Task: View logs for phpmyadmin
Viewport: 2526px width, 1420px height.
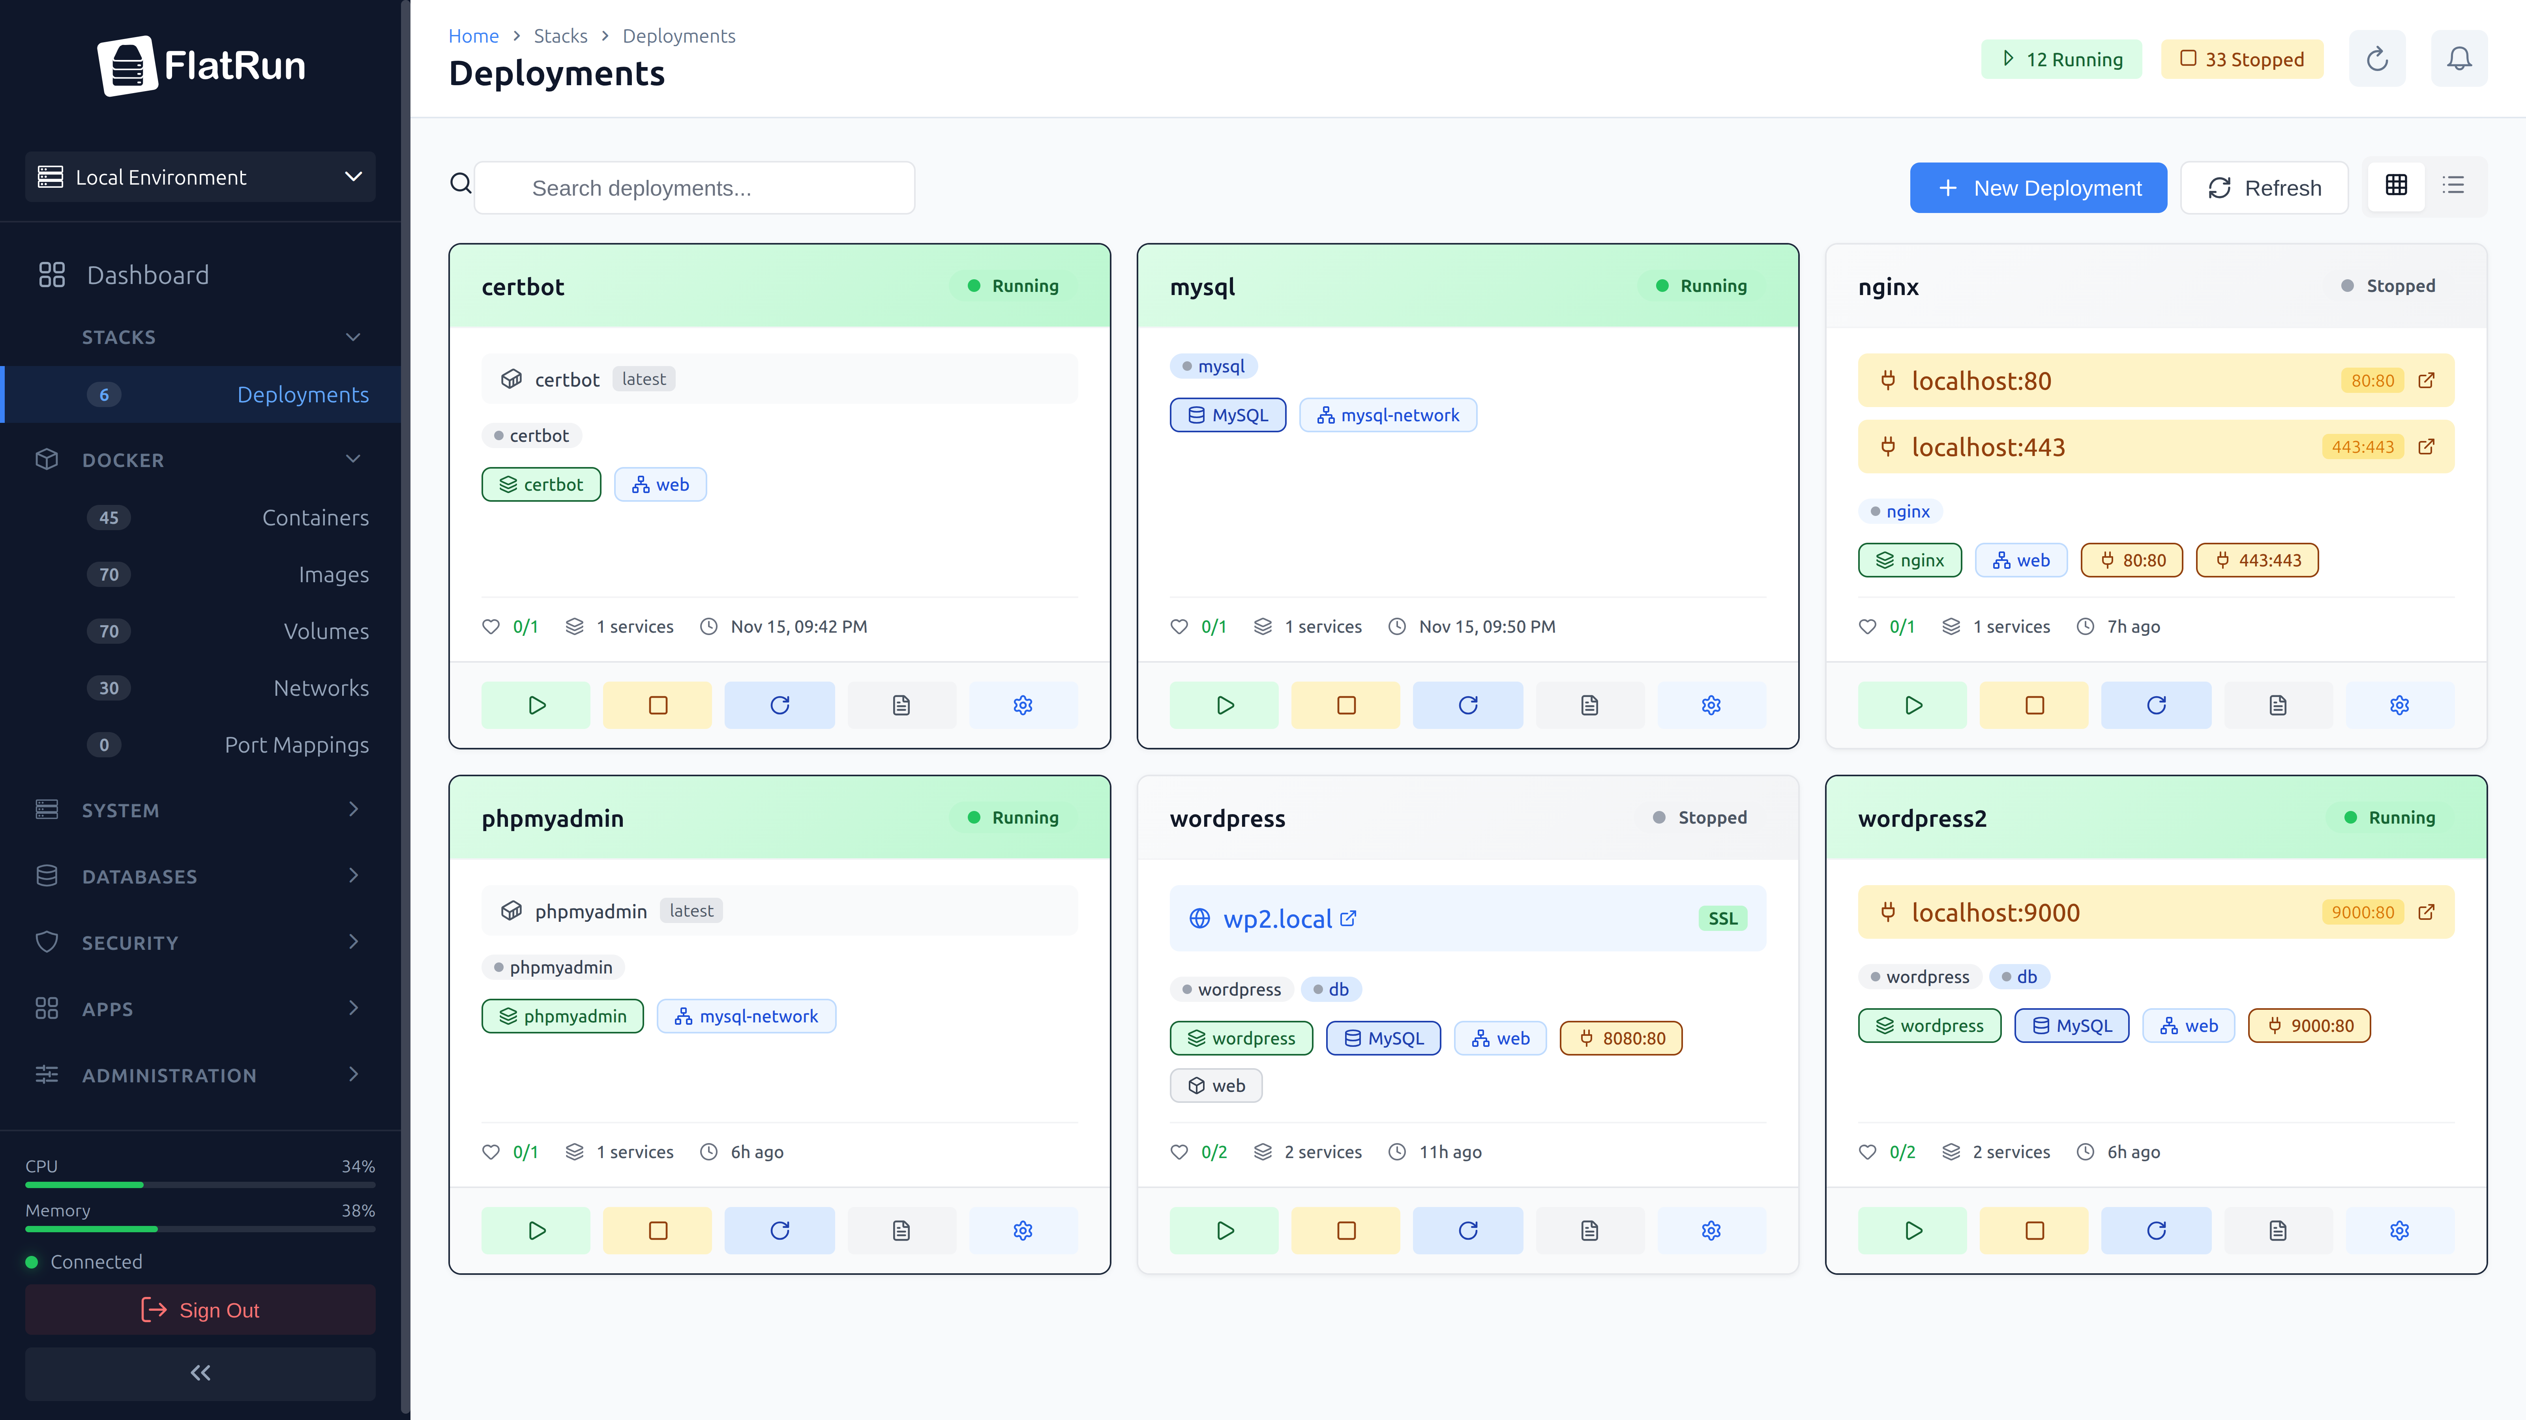Action: click(901, 1230)
